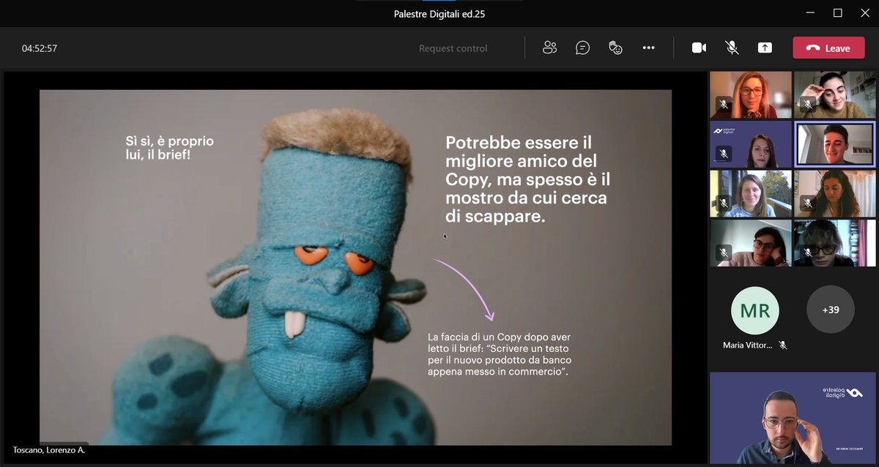Open the participants list
Image resolution: width=879 pixels, height=467 pixels.
[x=549, y=48]
